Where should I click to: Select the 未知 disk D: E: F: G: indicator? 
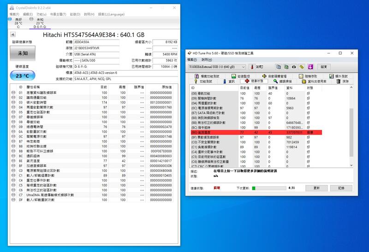tap(40, 23)
